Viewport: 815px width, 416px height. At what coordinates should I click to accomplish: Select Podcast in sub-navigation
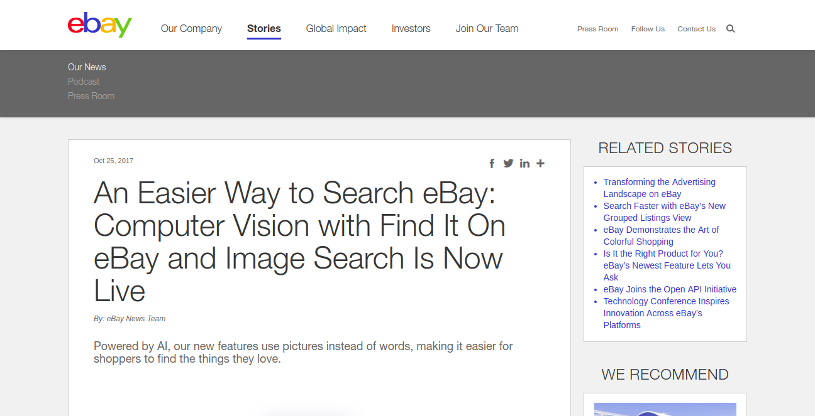click(x=84, y=82)
